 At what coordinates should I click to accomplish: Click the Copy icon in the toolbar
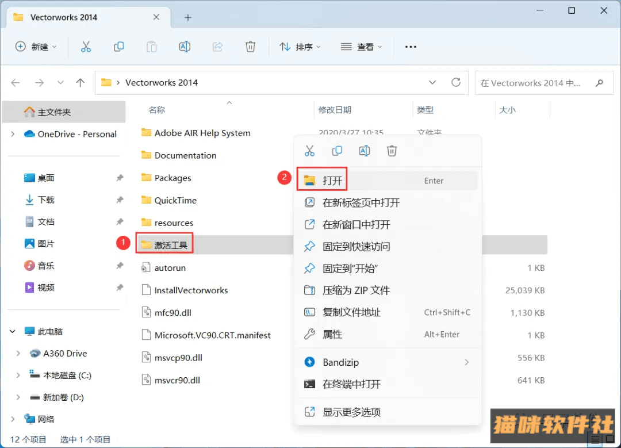119,47
